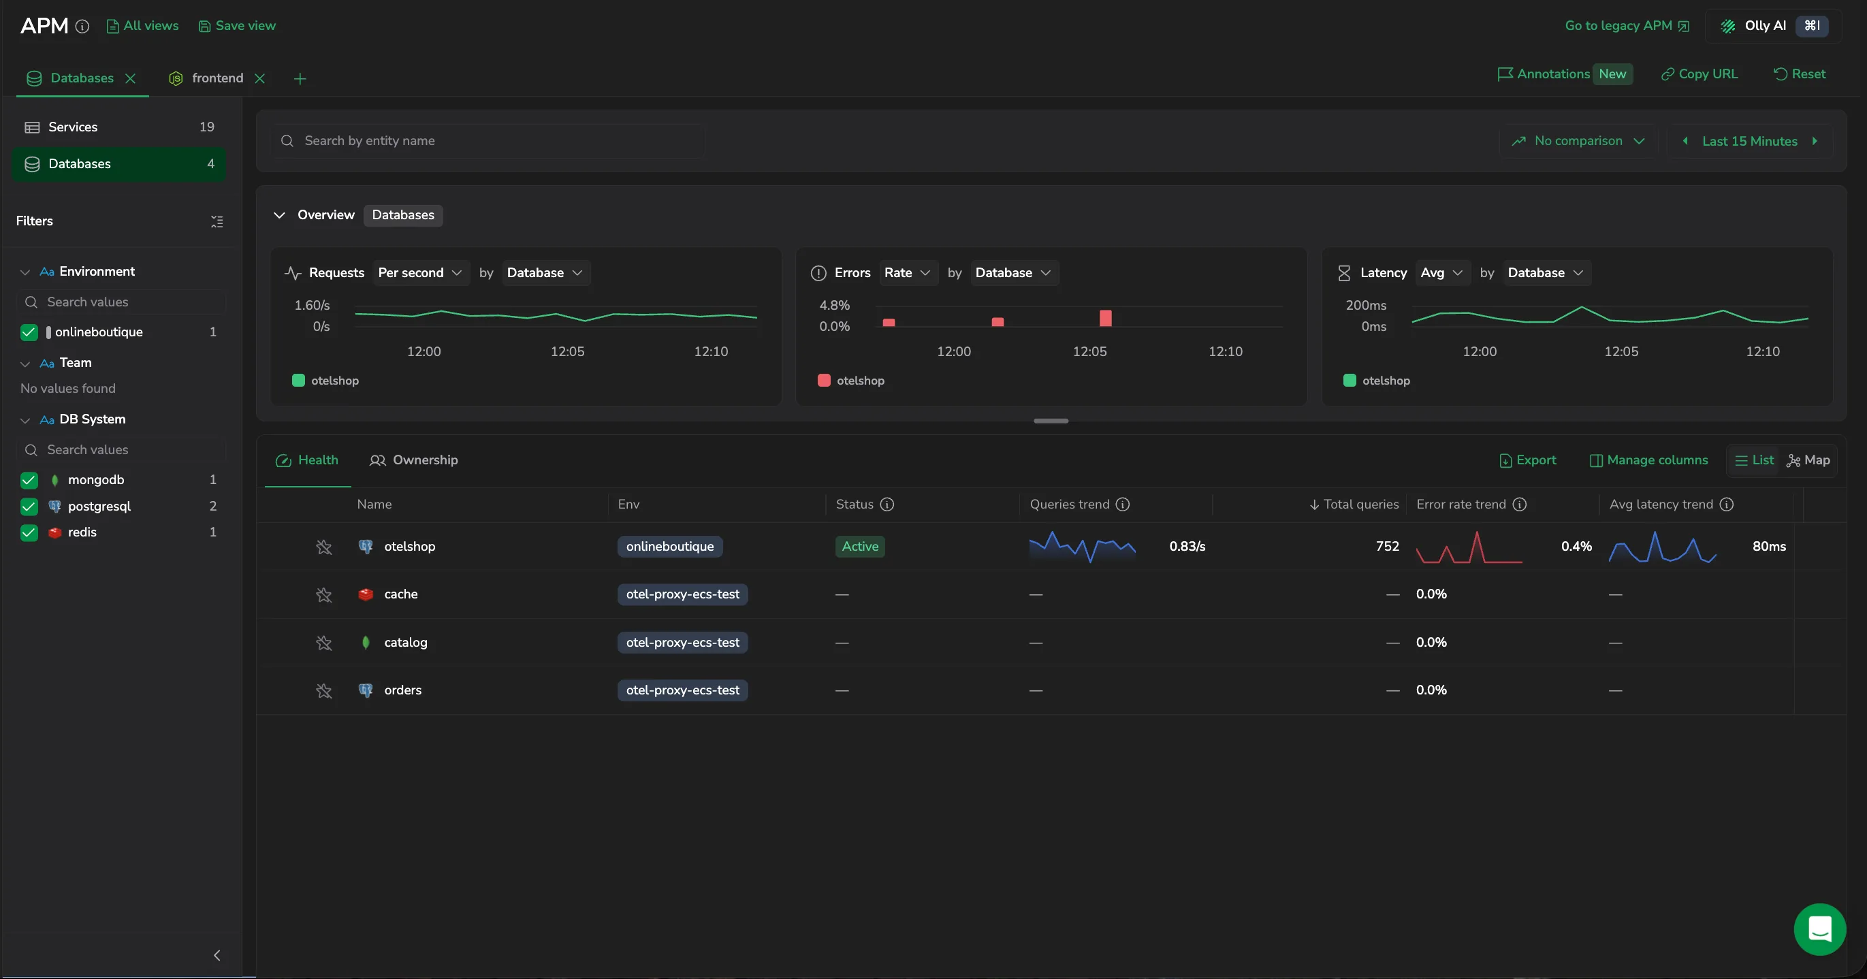Open the Latency Avg dropdown
The width and height of the screenshot is (1867, 979).
1442,273
